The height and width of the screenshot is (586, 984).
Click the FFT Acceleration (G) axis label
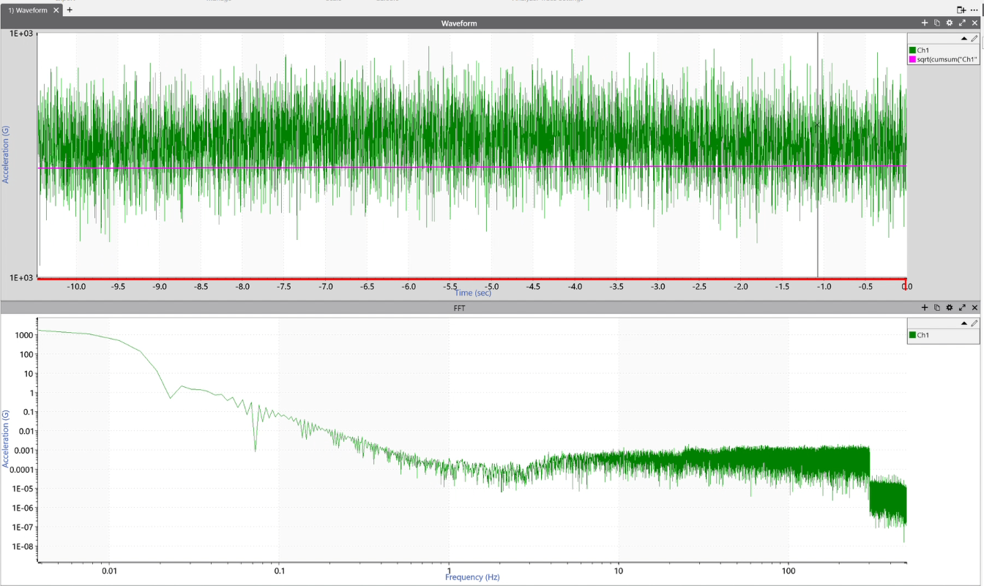(x=6, y=439)
